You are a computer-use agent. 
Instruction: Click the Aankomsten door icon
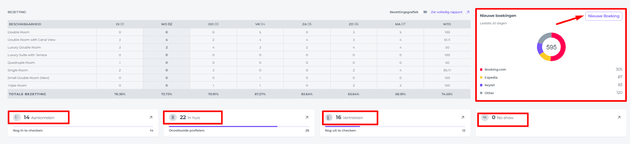pyautogui.click(x=17, y=117)
